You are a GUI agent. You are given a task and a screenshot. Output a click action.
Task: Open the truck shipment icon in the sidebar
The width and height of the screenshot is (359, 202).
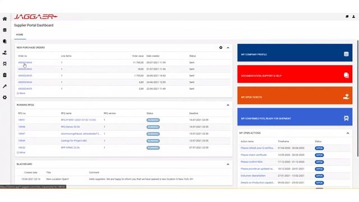pos(4,63)
